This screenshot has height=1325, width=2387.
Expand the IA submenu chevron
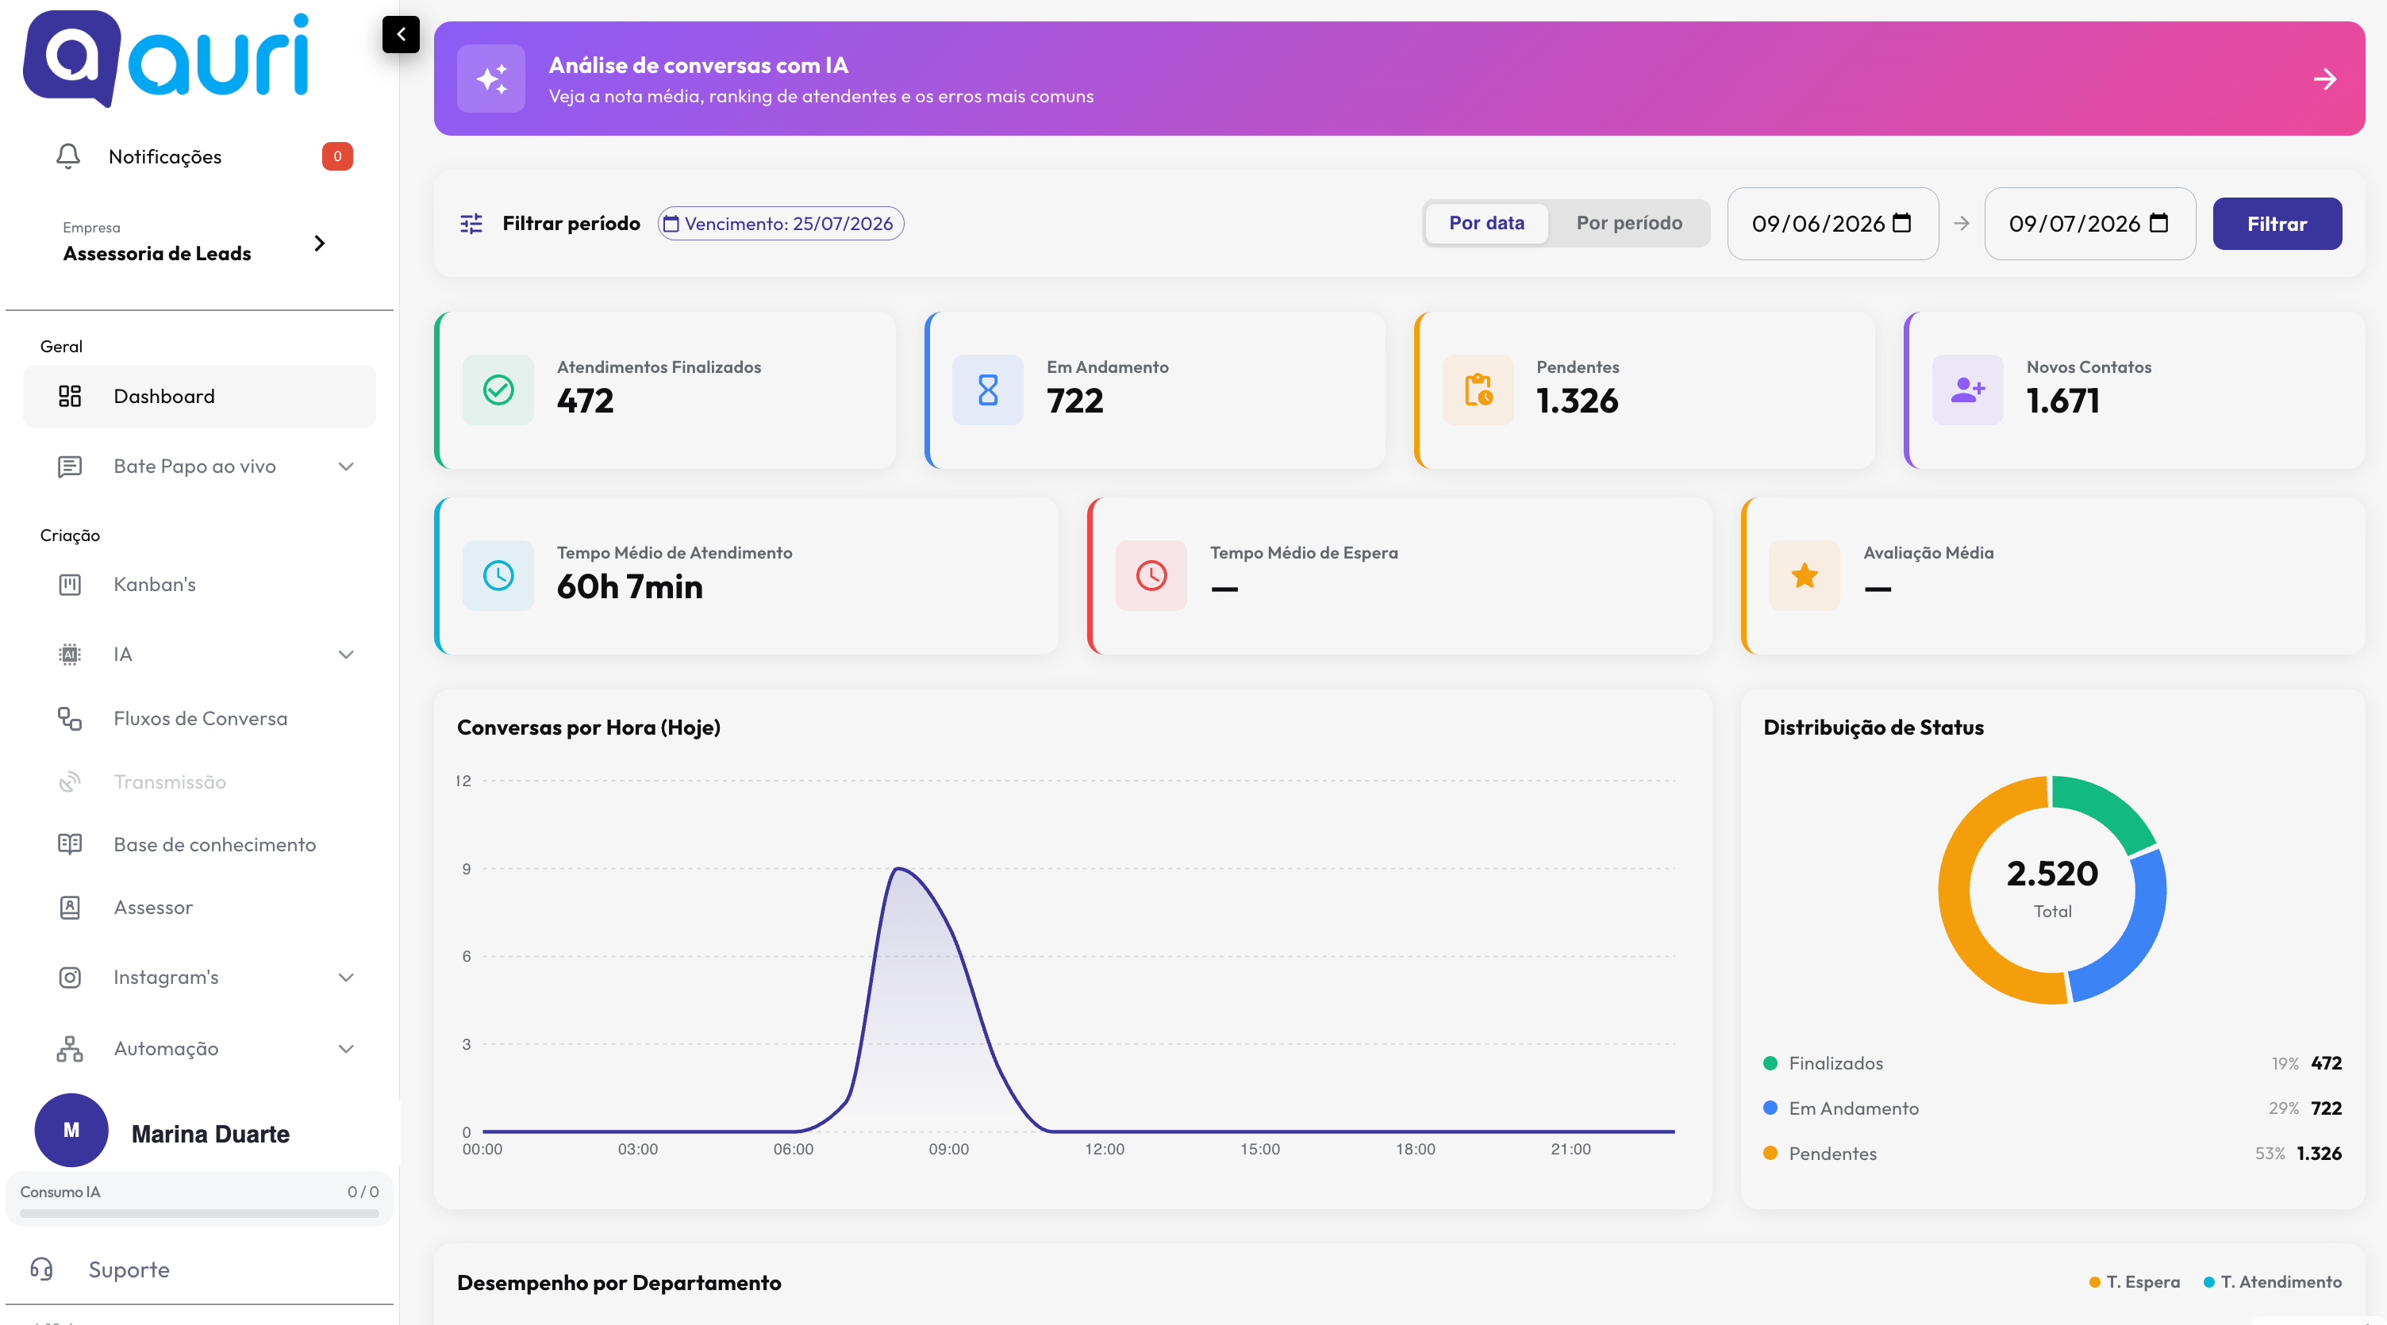pyautogui.click(x=346, y=654)
